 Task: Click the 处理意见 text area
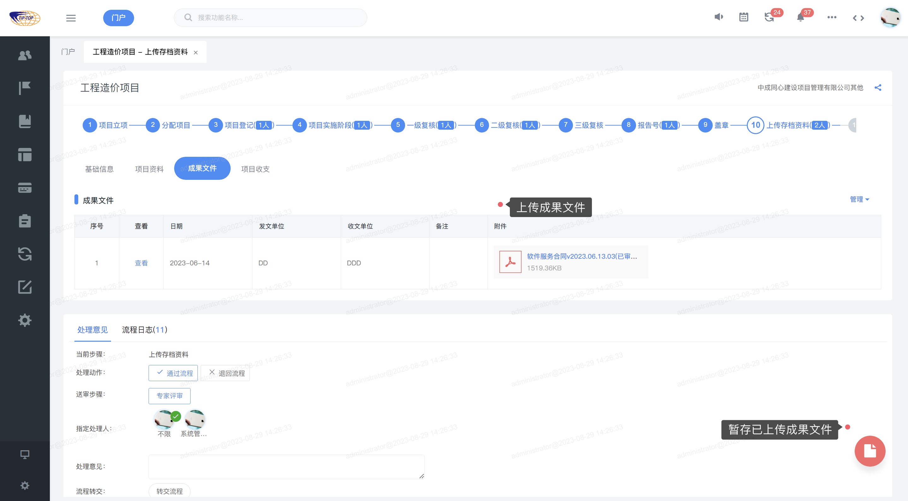click(286, 466)
